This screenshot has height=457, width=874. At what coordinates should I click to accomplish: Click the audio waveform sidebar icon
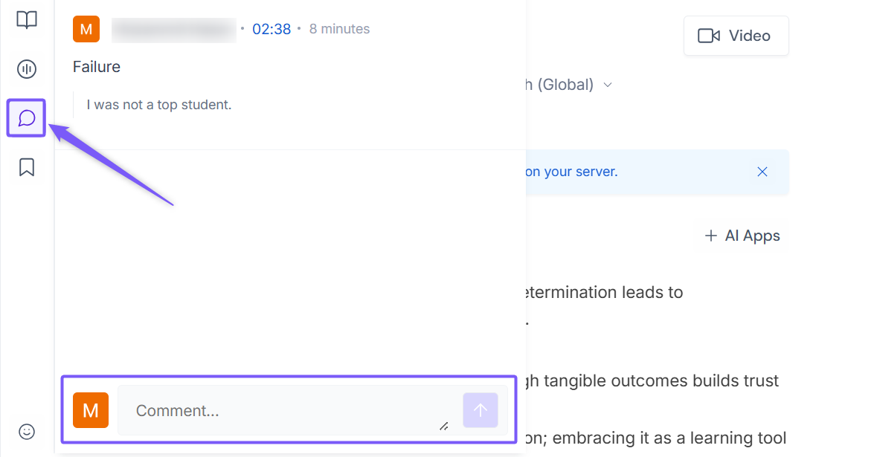[x=27, y=70]
